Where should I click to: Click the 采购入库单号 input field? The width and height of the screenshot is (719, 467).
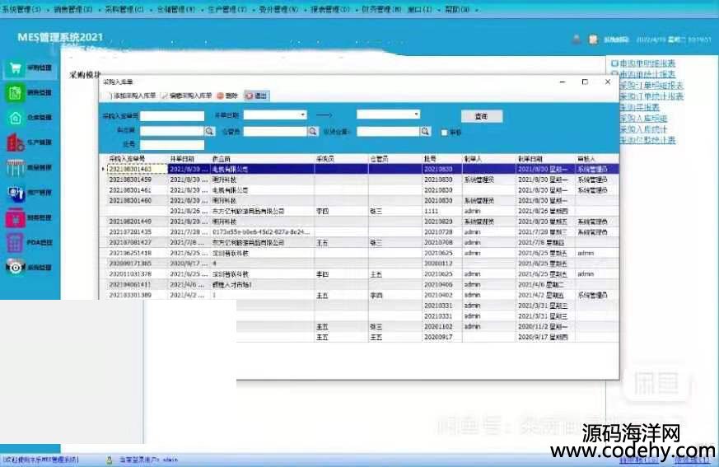pyautogui.click(x=171, y=115)
